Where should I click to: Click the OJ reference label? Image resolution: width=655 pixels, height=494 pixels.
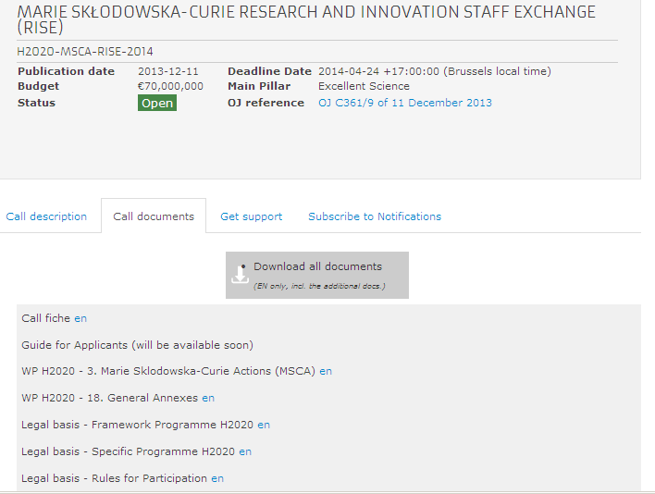266,103
